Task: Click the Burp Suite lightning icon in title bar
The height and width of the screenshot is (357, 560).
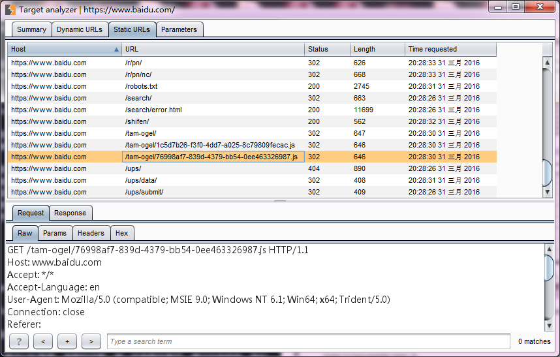Action: pos(10,10)
